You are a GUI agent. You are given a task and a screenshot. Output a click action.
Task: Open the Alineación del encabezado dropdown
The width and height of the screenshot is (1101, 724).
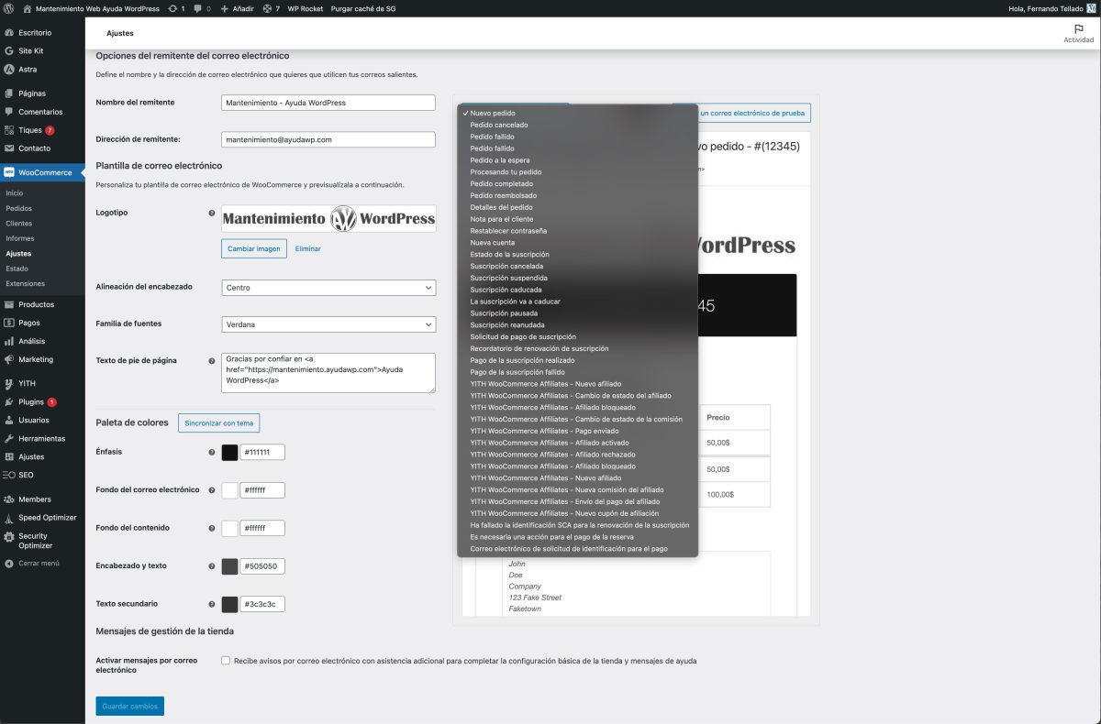tap(328, 288)
